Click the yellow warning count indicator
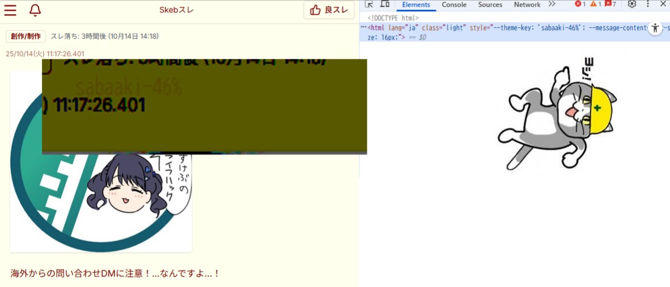This screenshot has width=670, height=287. tap(595, 5)
